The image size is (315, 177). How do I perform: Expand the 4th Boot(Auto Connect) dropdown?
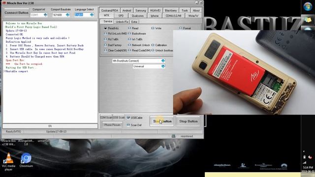click(163, 60)
